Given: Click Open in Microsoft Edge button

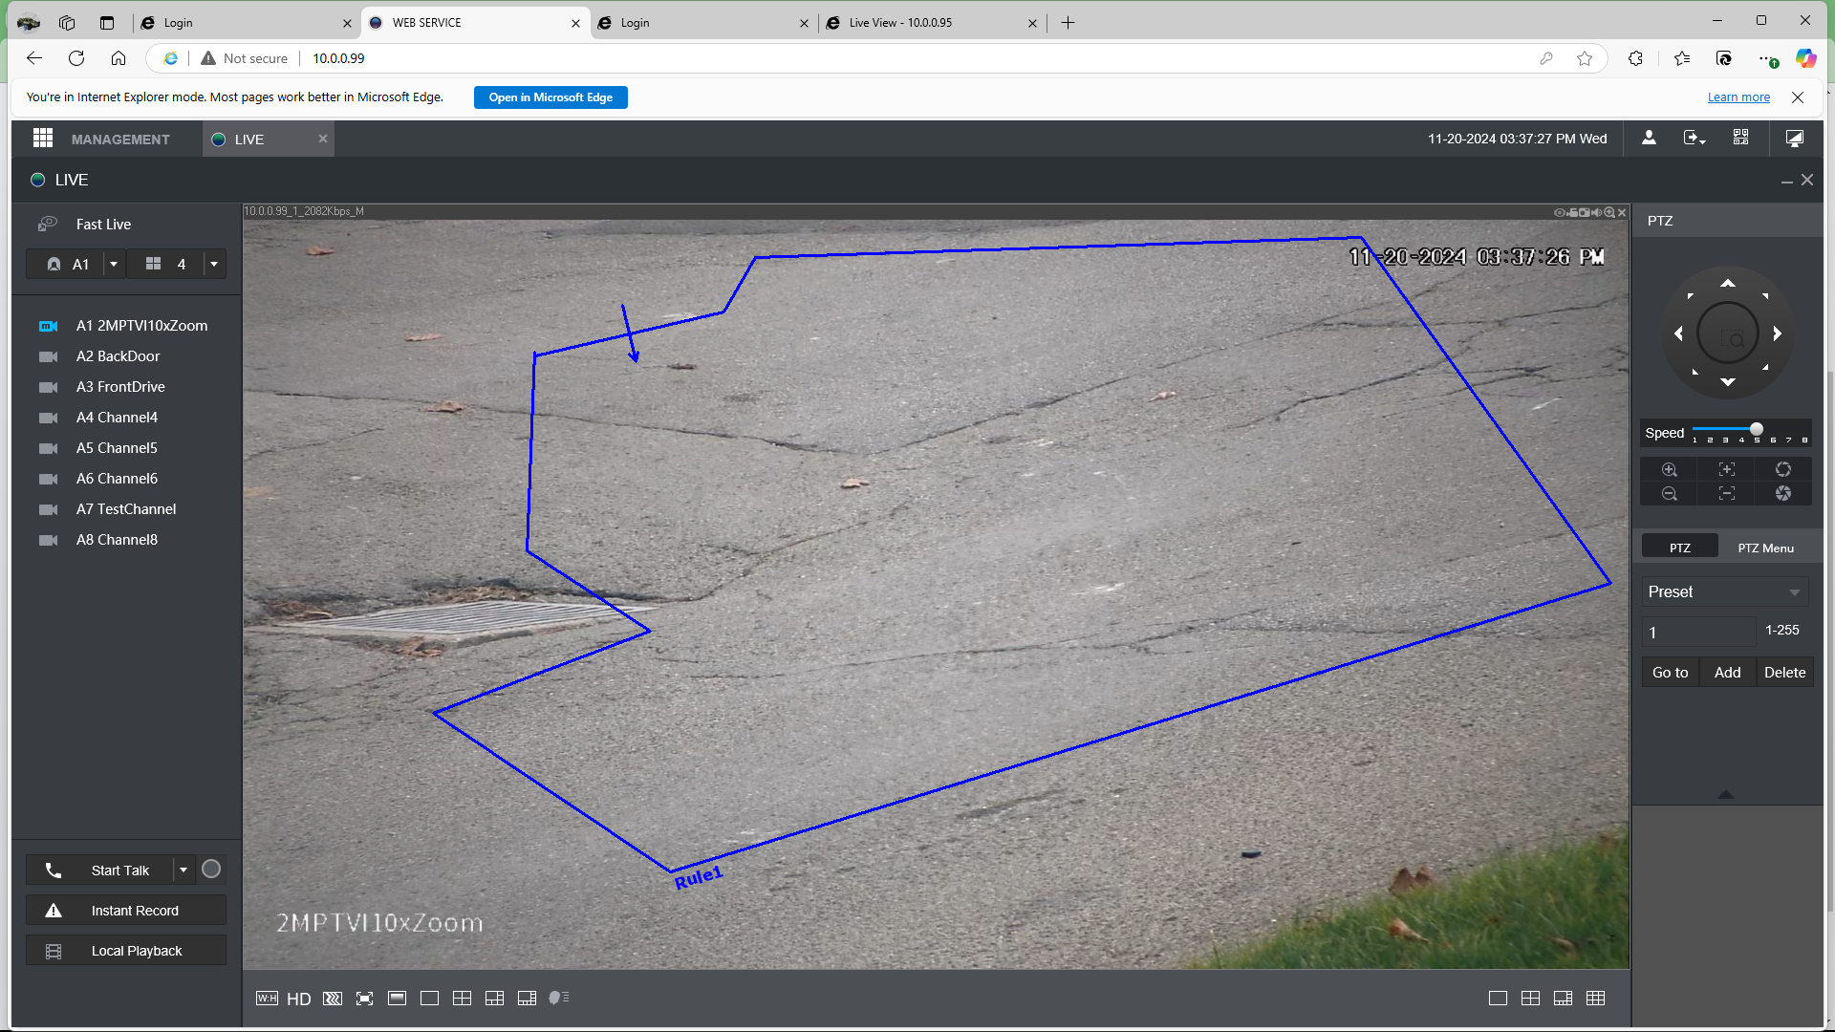Looking at the screenshot, I should coord(550,97).
